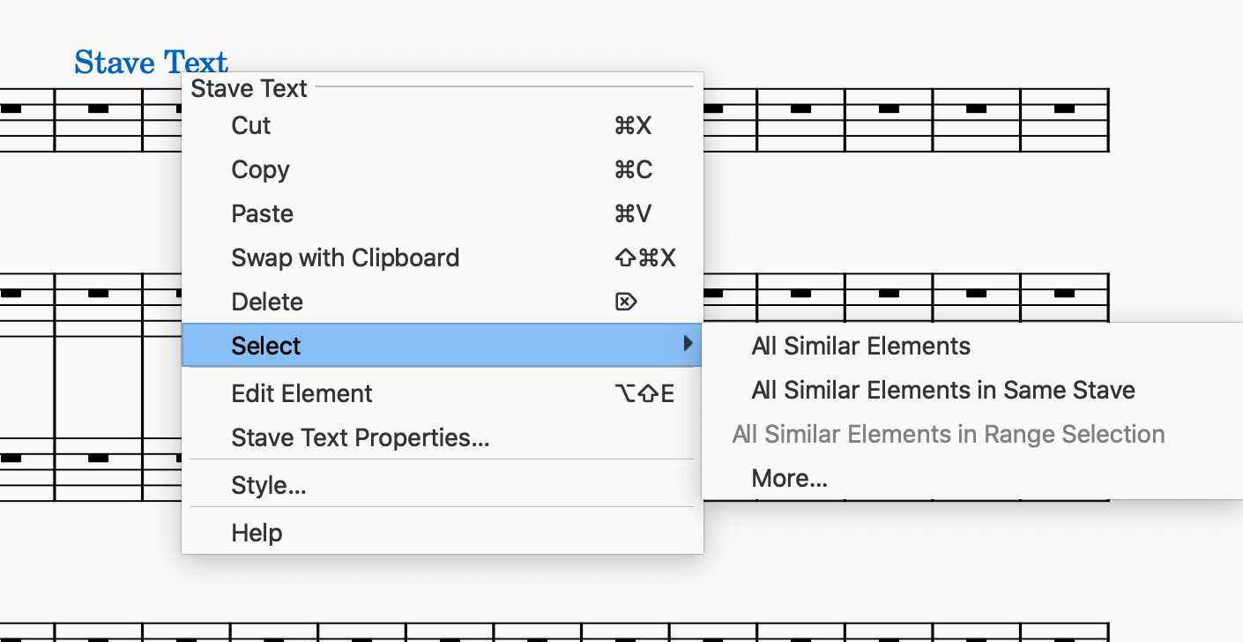Image resolution: width=1243 pixels, height=642 pixels.
Task: Choose Edit Element from the menu
Action: [x=301, y=393]
